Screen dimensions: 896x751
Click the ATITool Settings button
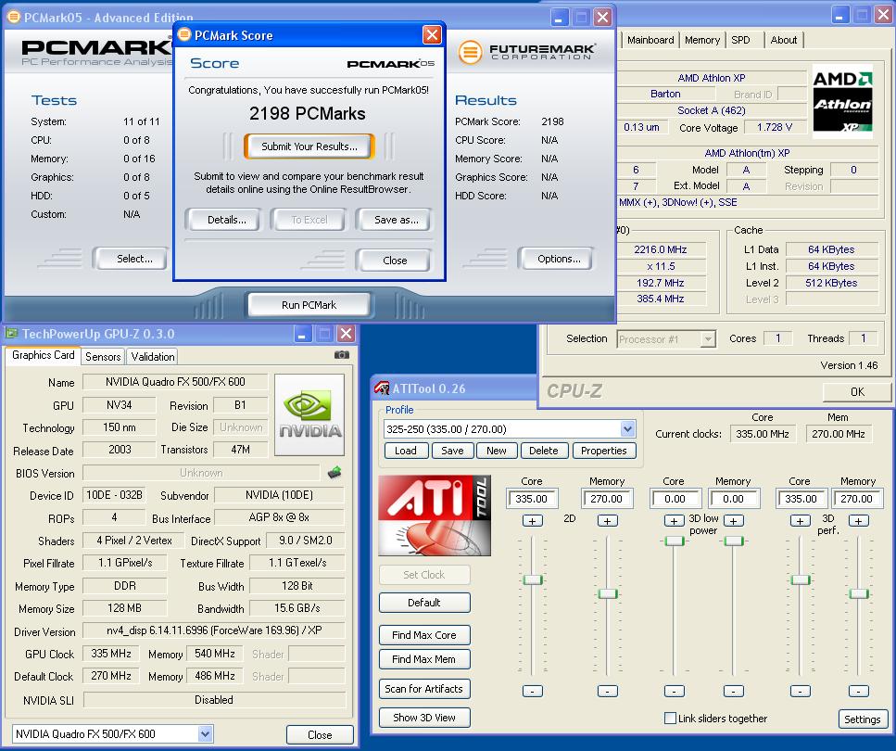[863, 719]
